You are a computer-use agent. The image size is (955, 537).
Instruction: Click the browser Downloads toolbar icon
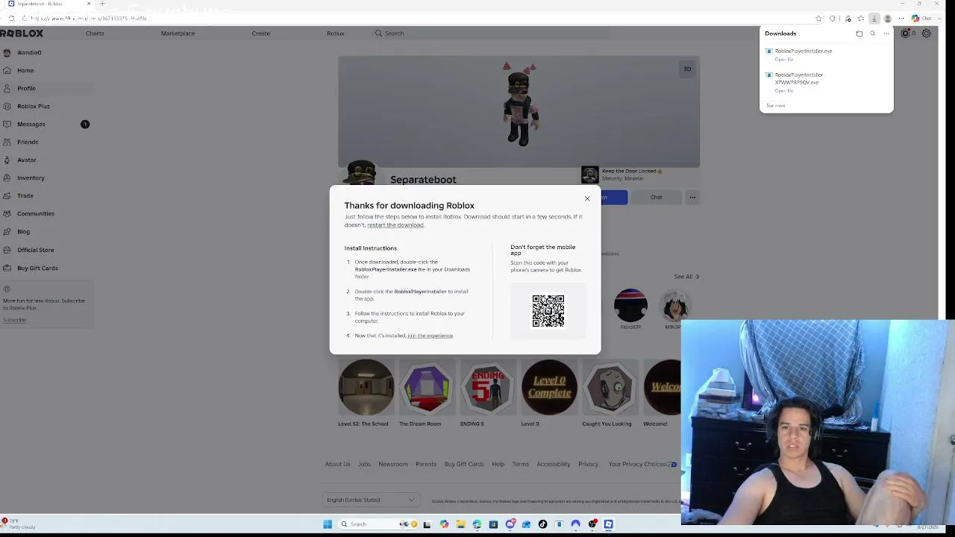coord(874,19)
